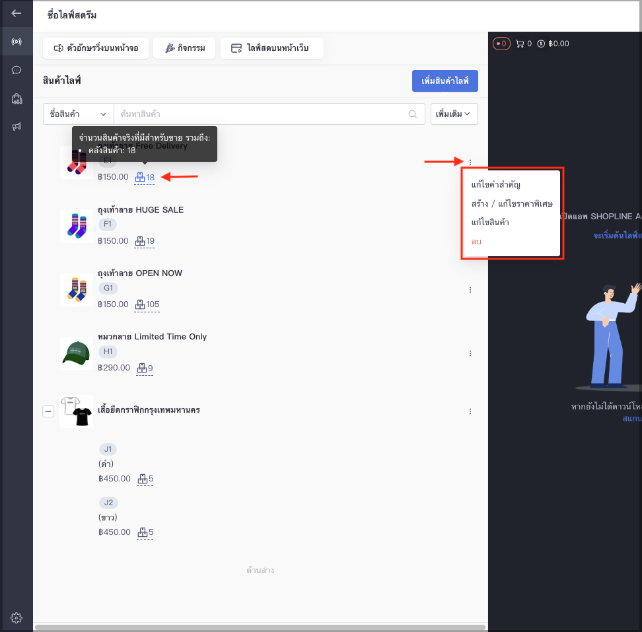Click ไลฟ์สดบนหน้าเว็บ button

point(272,48)
